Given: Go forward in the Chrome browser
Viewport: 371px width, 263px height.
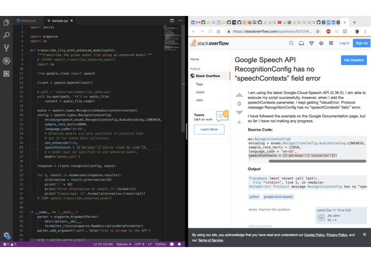Looking at the screenshot, I should pyautogui.click(x=202, y=31).
